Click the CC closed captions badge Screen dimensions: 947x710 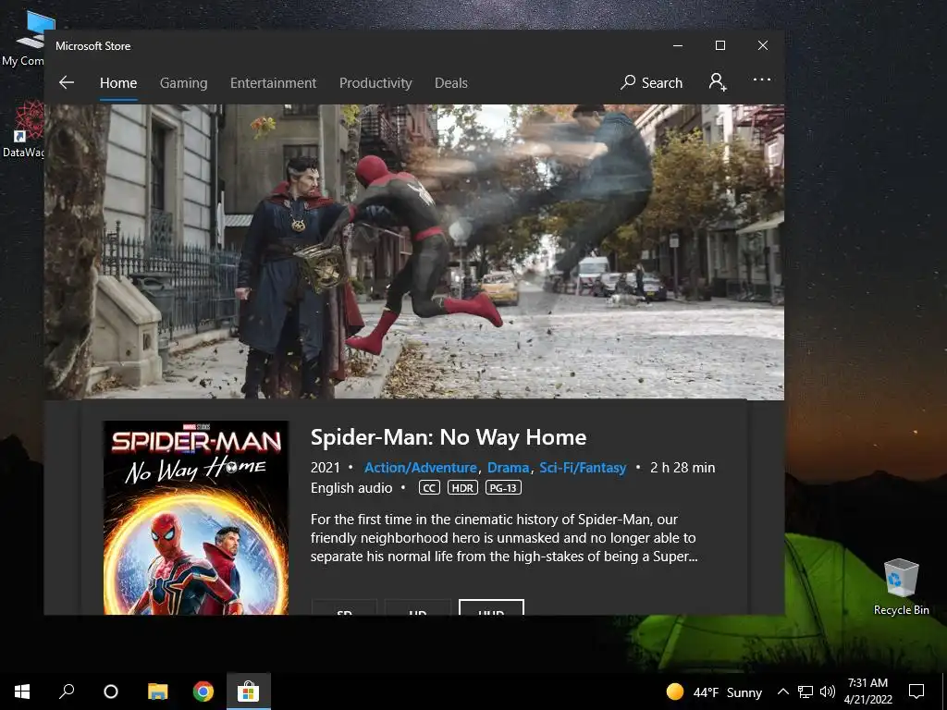429,488
